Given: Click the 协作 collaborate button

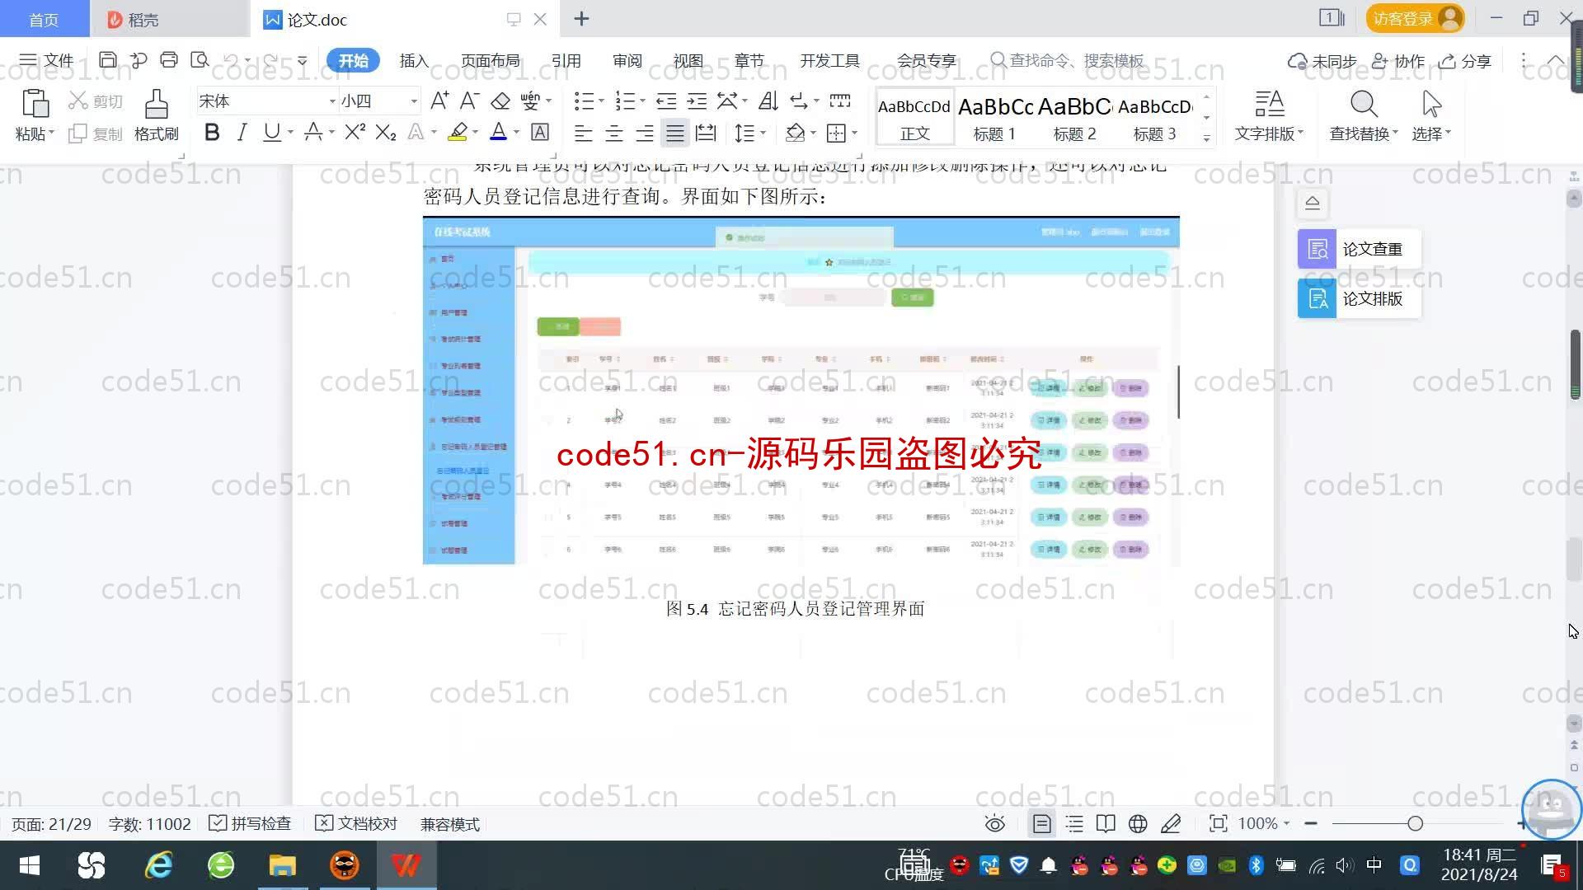Looking at the screenshot, I should (x=1398, y=61).
